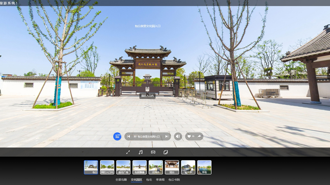The image size is (330, 185).
Task: Mute the narration sound speaker icon
Action: [178, 136]
